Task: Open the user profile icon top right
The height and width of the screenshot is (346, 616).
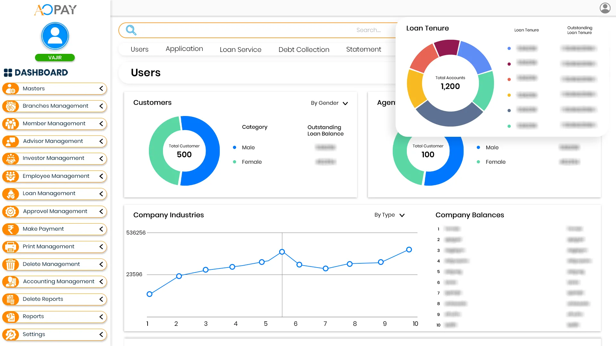Action: pos(605,8)
